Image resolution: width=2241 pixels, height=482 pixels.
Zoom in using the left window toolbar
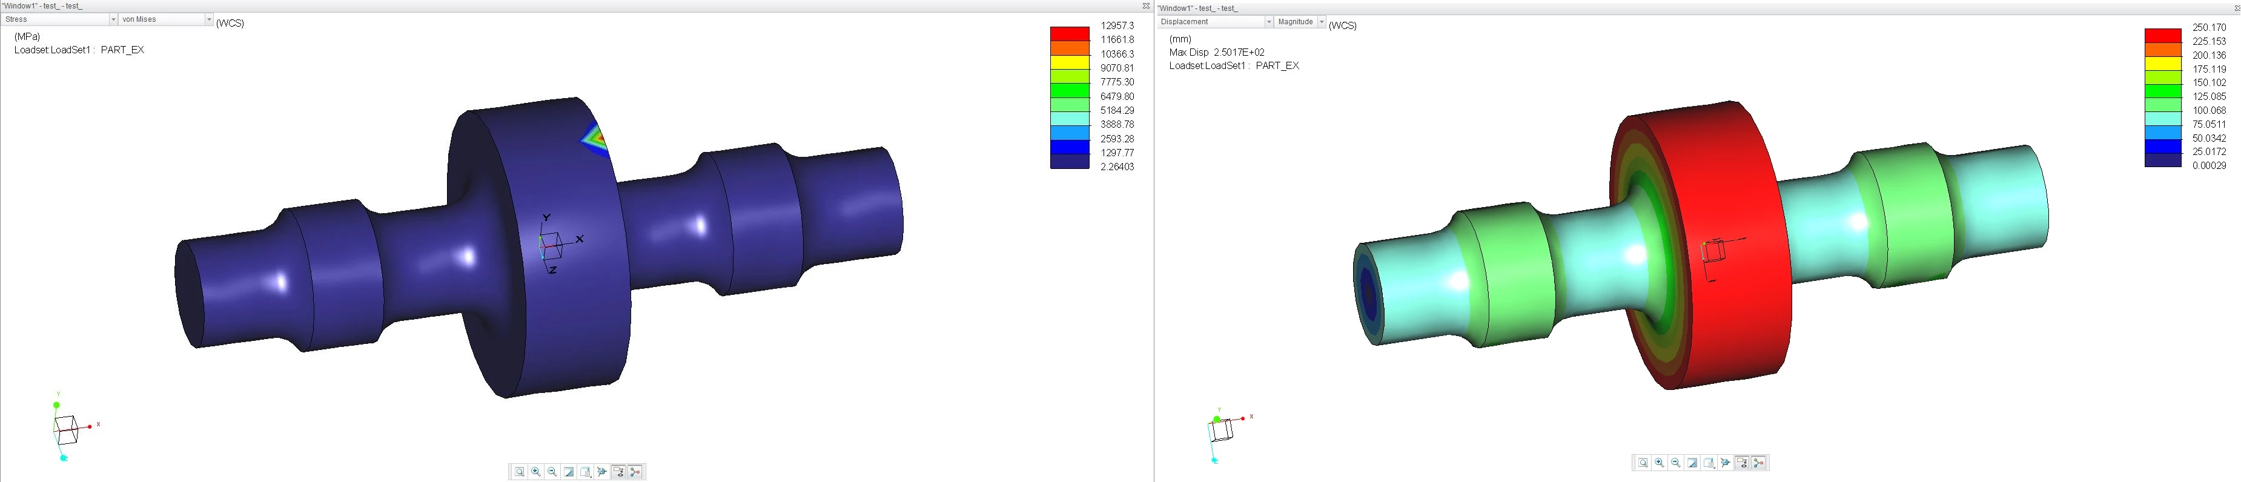coord(536,472)
